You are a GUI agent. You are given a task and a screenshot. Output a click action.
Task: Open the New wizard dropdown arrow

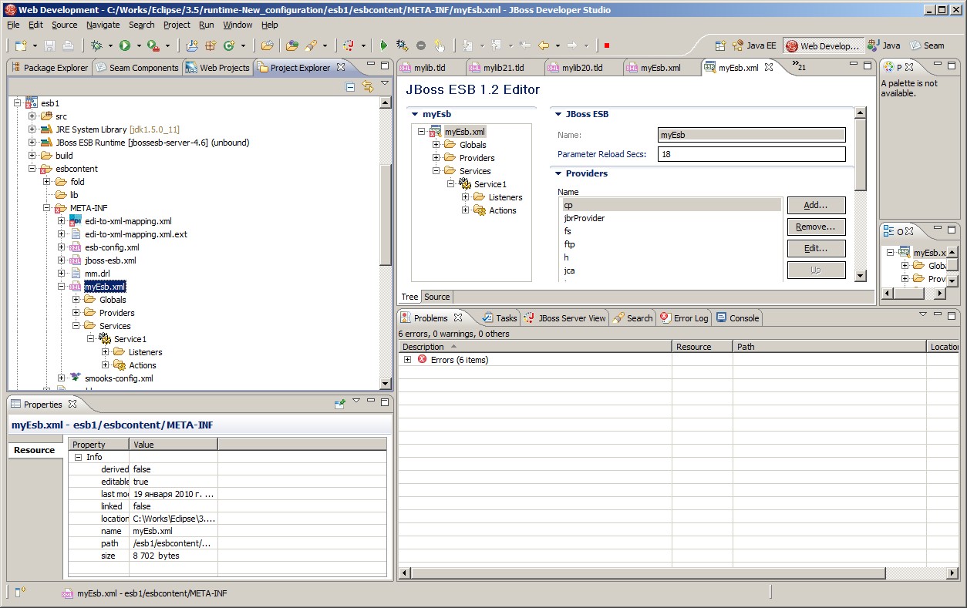35,46
